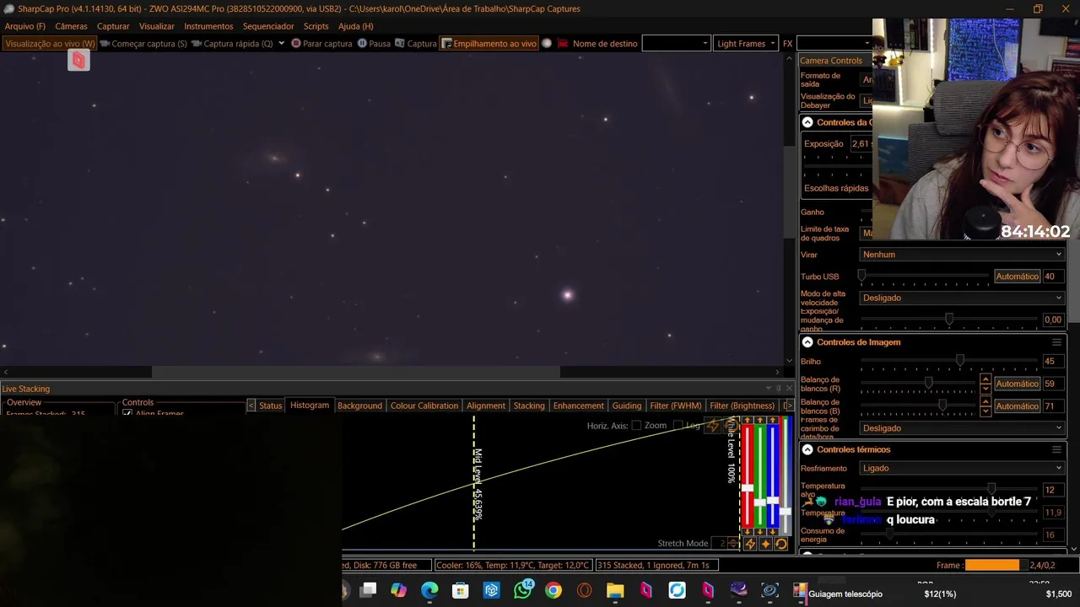Adjust the Brilho slider

959,361
